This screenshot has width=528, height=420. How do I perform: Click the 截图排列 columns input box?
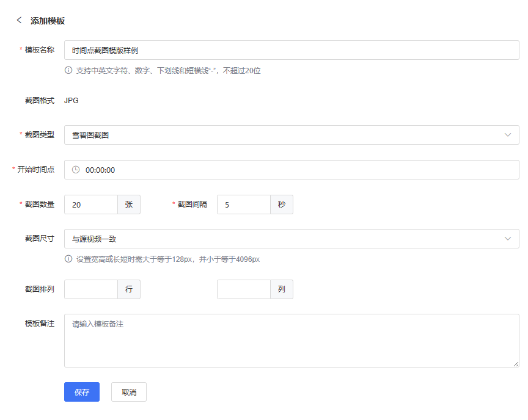(243, 289)
